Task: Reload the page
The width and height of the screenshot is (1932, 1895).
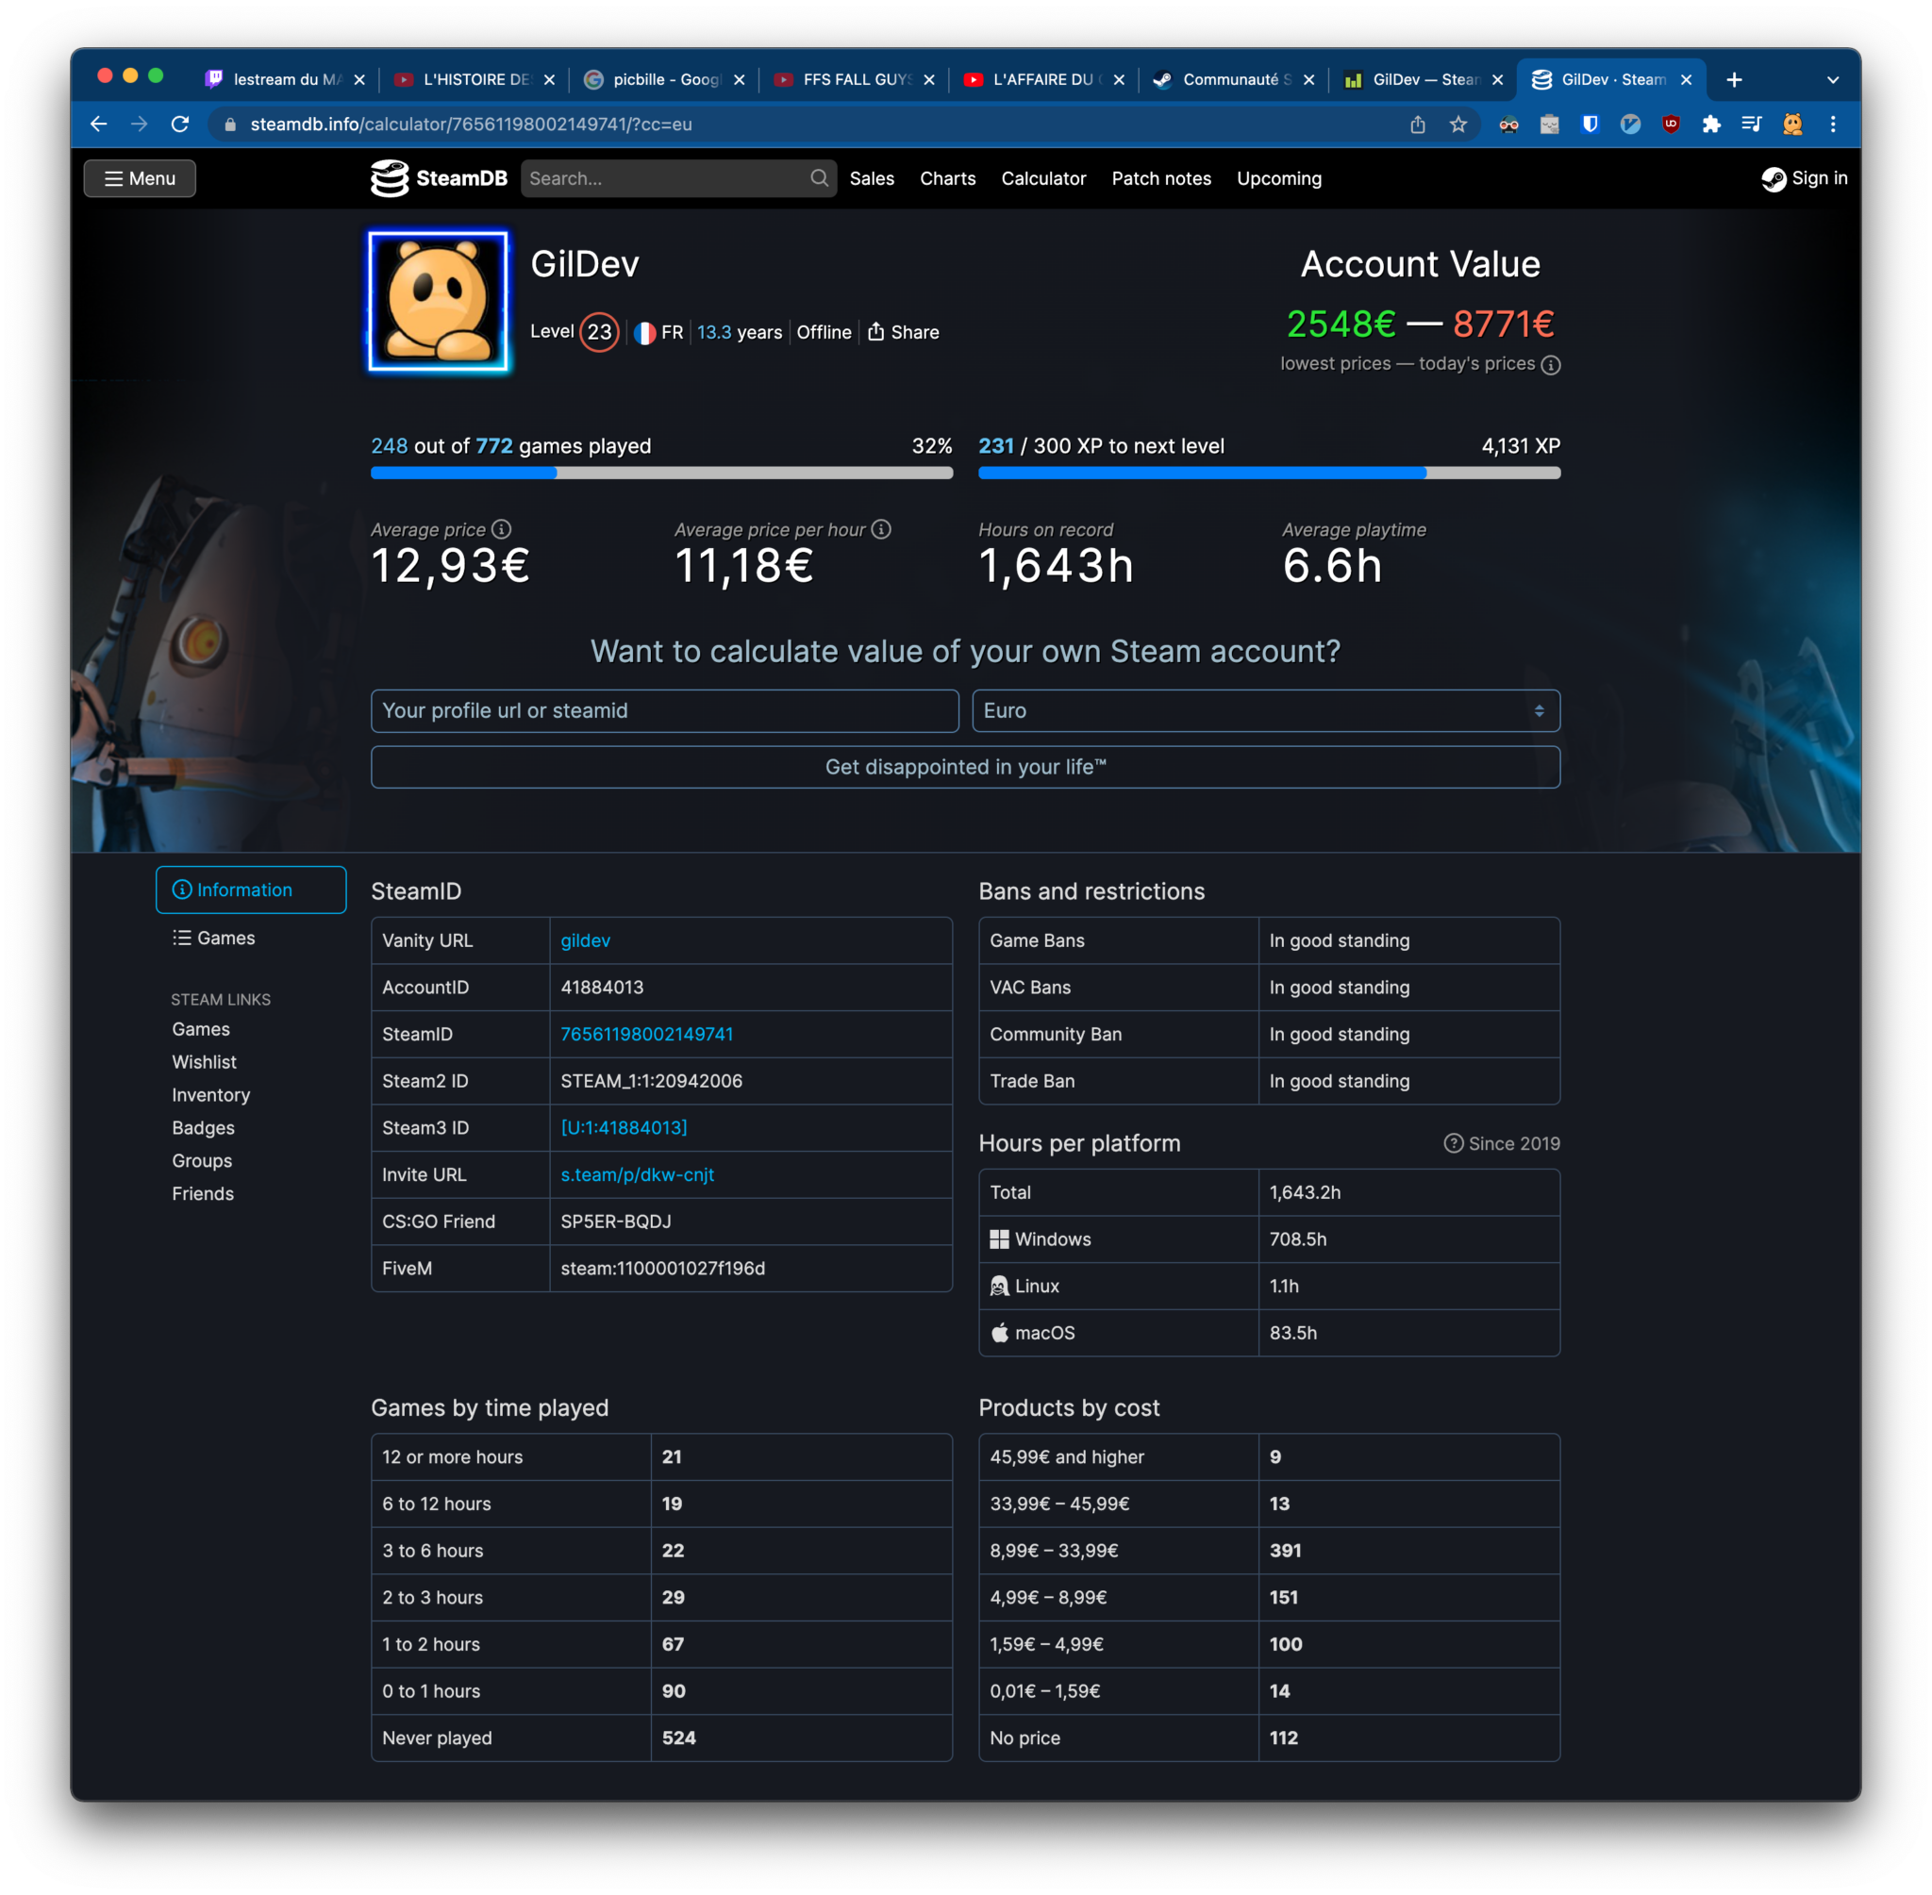Action: (x=180, y=125)
